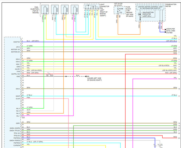Click the E9 ground label
This screenshot has width=181, height=148.
(x=88, y=76)
